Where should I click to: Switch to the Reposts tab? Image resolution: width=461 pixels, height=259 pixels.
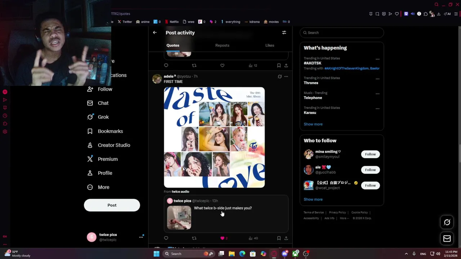pyautogui.click(x=222, y=45)
